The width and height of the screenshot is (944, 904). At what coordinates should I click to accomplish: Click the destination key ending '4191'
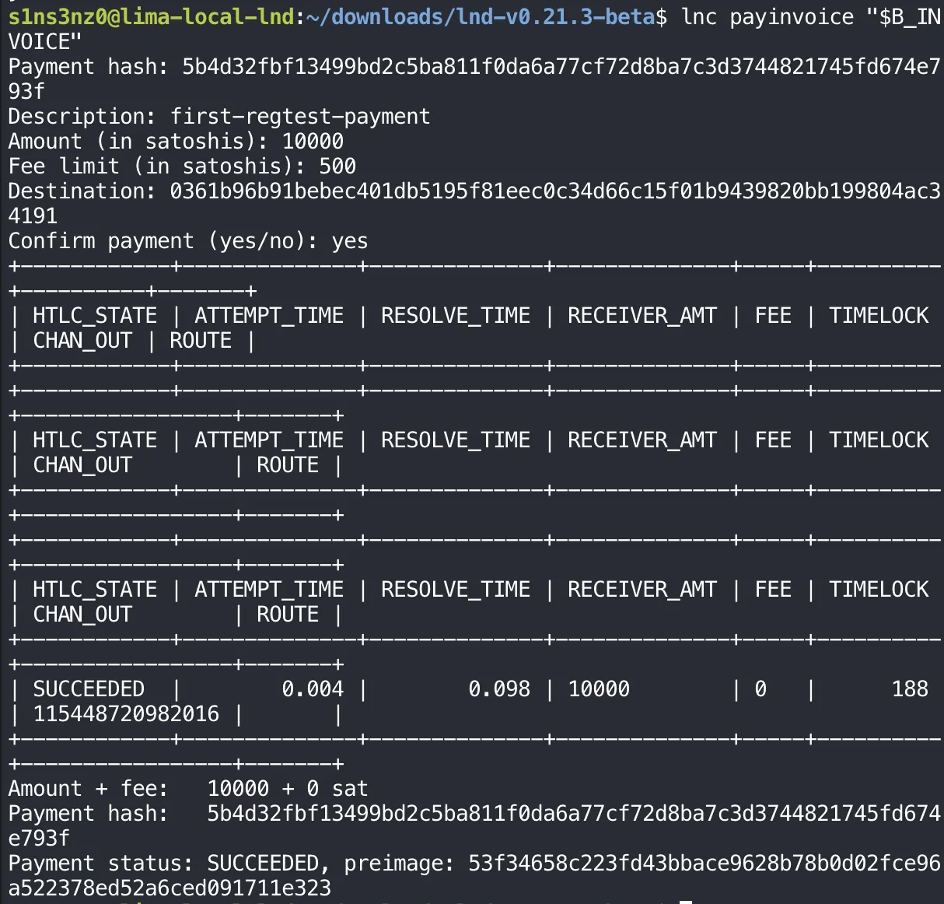tap(33, 215)
